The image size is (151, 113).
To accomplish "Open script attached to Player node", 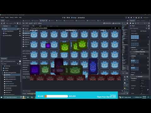I will [x=18, y=29].
